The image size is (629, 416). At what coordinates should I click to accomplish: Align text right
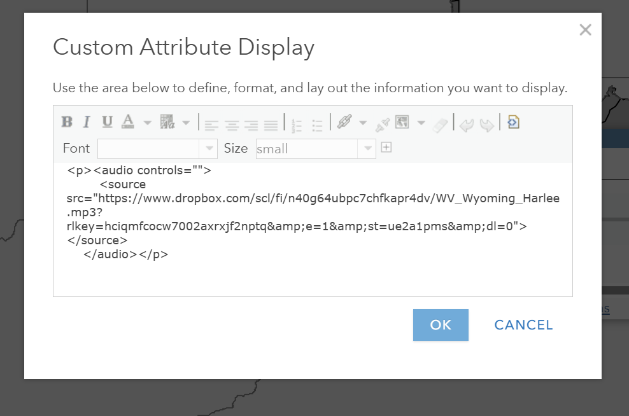coord(251,125)
